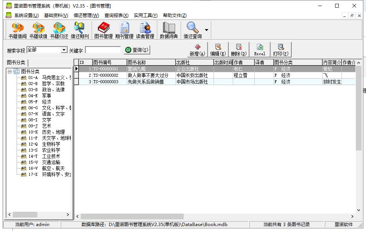
Task: Click the 图书名称 column header
Action: (151, 62)
